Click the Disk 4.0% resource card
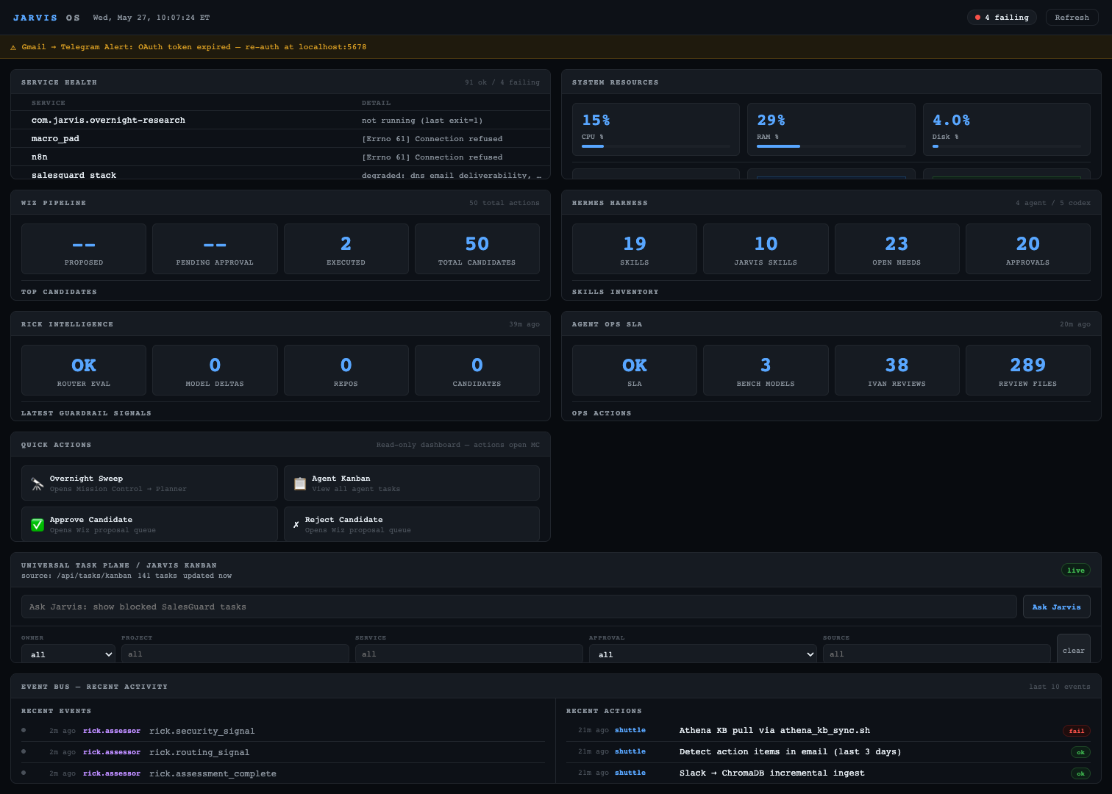This screenshot has height=794, width=1112. (x=1007, y=129)
